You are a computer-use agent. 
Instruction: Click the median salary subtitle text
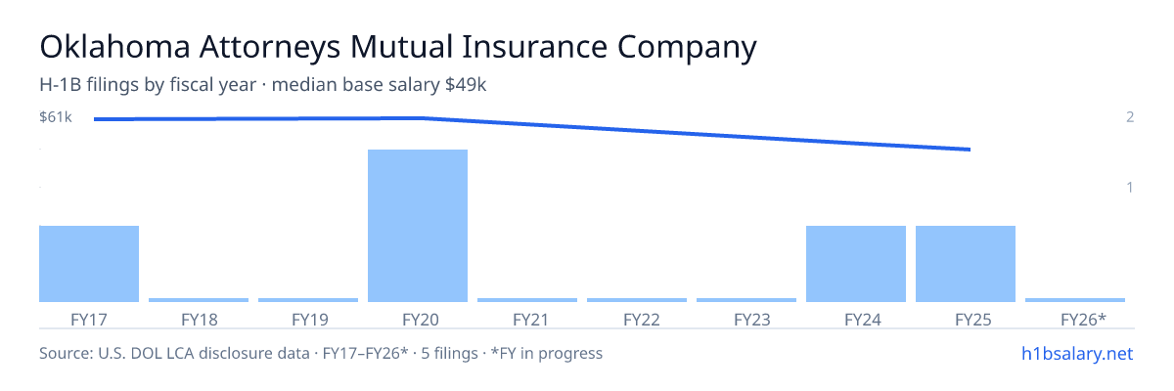(263, 85)
